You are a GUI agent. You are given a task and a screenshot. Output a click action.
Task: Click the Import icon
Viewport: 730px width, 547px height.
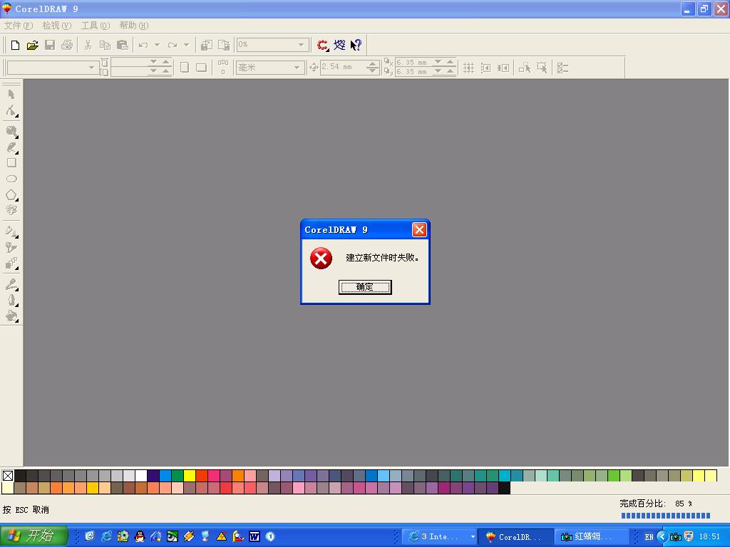206,45
